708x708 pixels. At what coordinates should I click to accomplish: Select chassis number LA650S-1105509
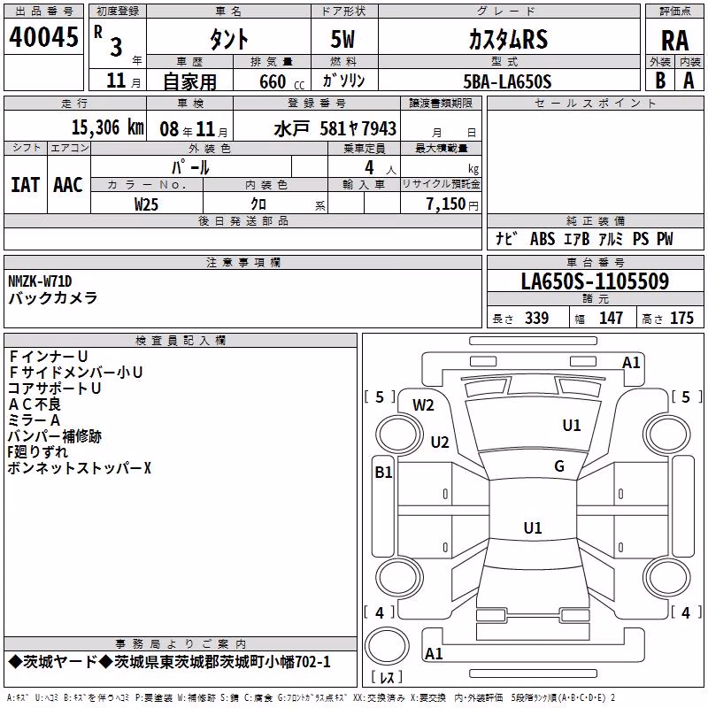tap(595, 281)
